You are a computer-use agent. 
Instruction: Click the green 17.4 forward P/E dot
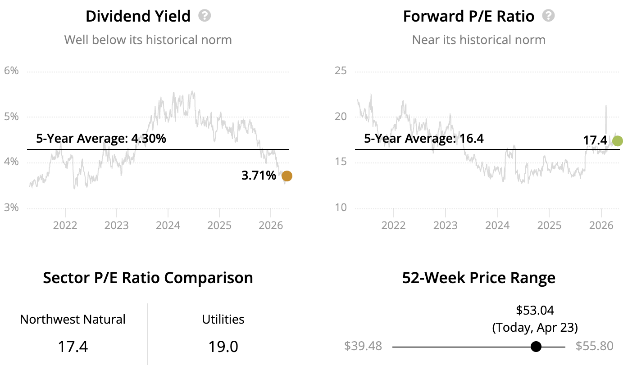(617, 141)
